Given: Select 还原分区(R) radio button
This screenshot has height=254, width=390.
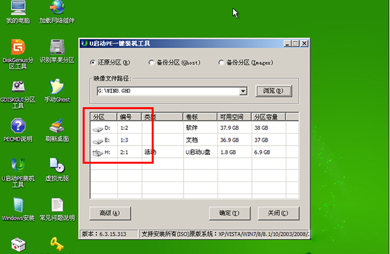Looking at the screenshot, I should click(92, 62).
